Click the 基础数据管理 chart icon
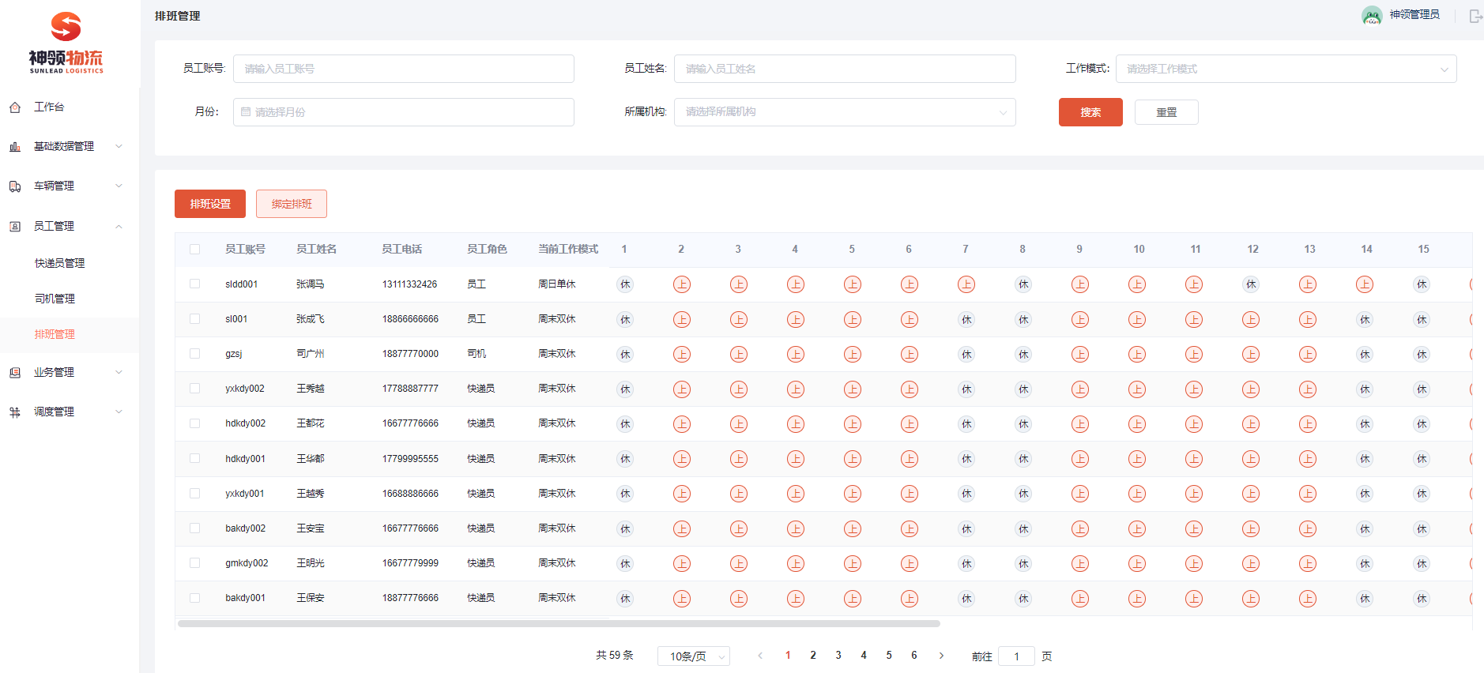 pyautogui.click(x=15, y=147)
